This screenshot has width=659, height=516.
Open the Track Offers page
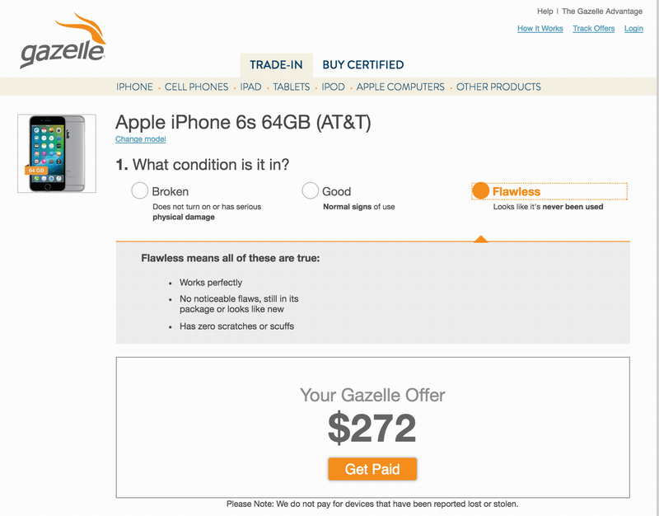[594, 28]
